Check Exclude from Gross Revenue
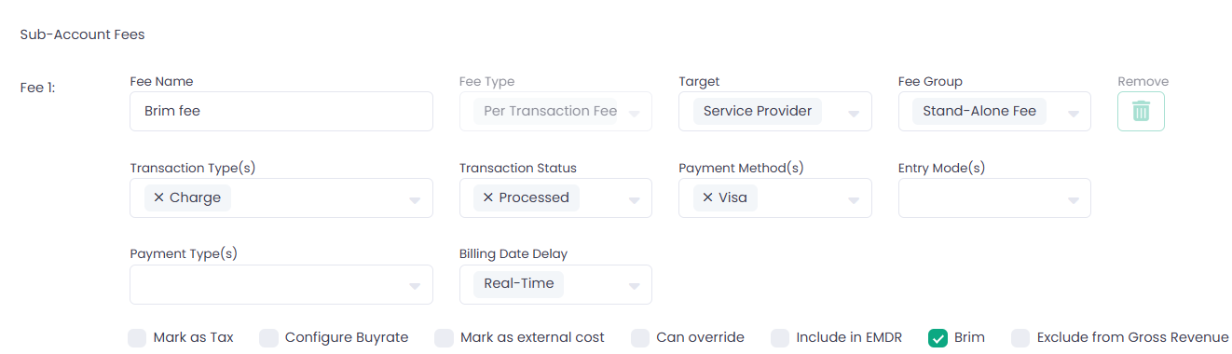The width and height of the screenshot is (1232, 354). tap(1020, 337)
